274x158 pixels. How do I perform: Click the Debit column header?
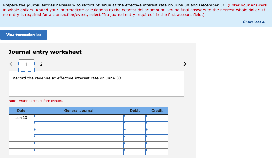(135, 110)
